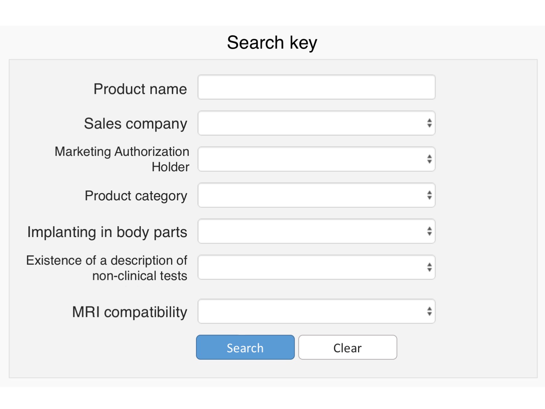The image size is (545, 409).
Task: Click the MRI compatibility label text
Action: click(x=130, y=312)
